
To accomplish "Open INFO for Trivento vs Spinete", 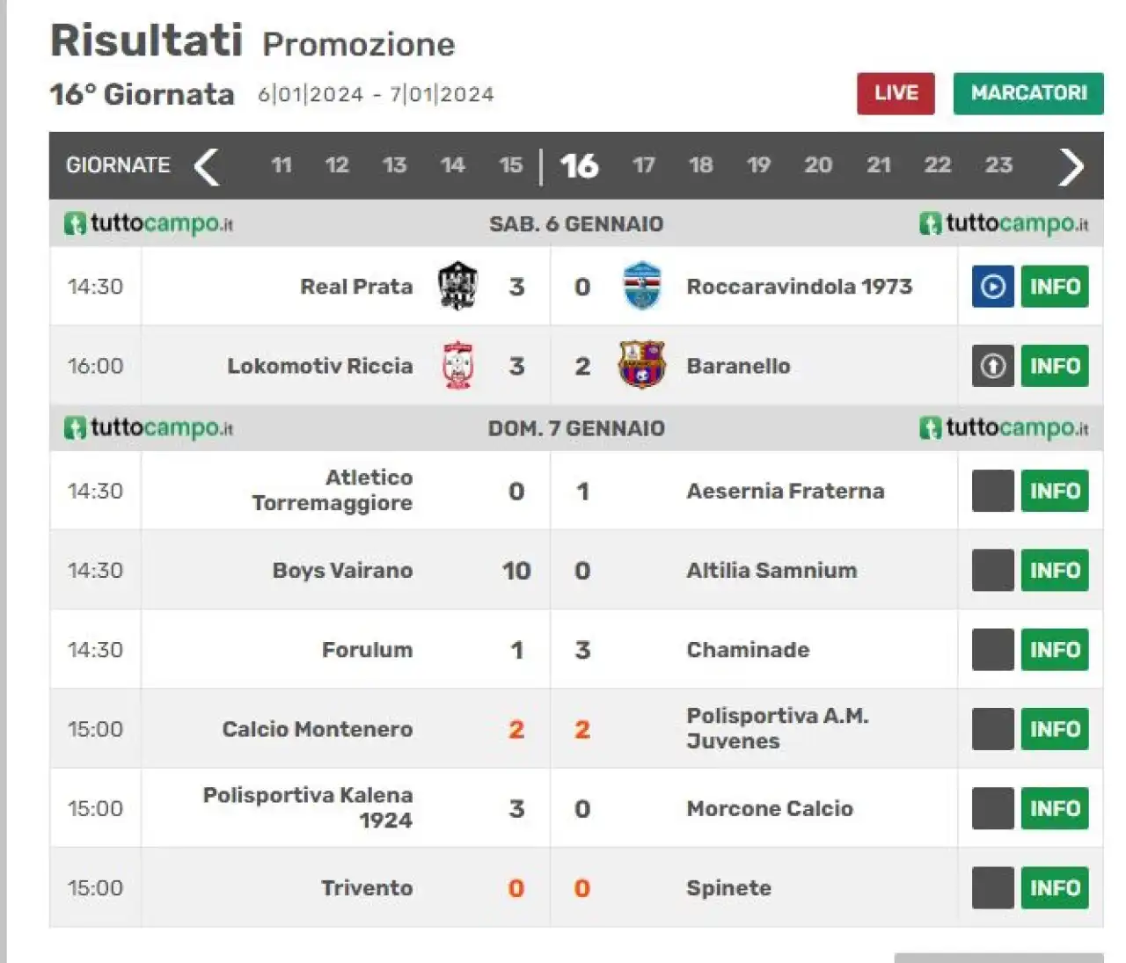I will pyautogui.click(x=1055, y=888).
